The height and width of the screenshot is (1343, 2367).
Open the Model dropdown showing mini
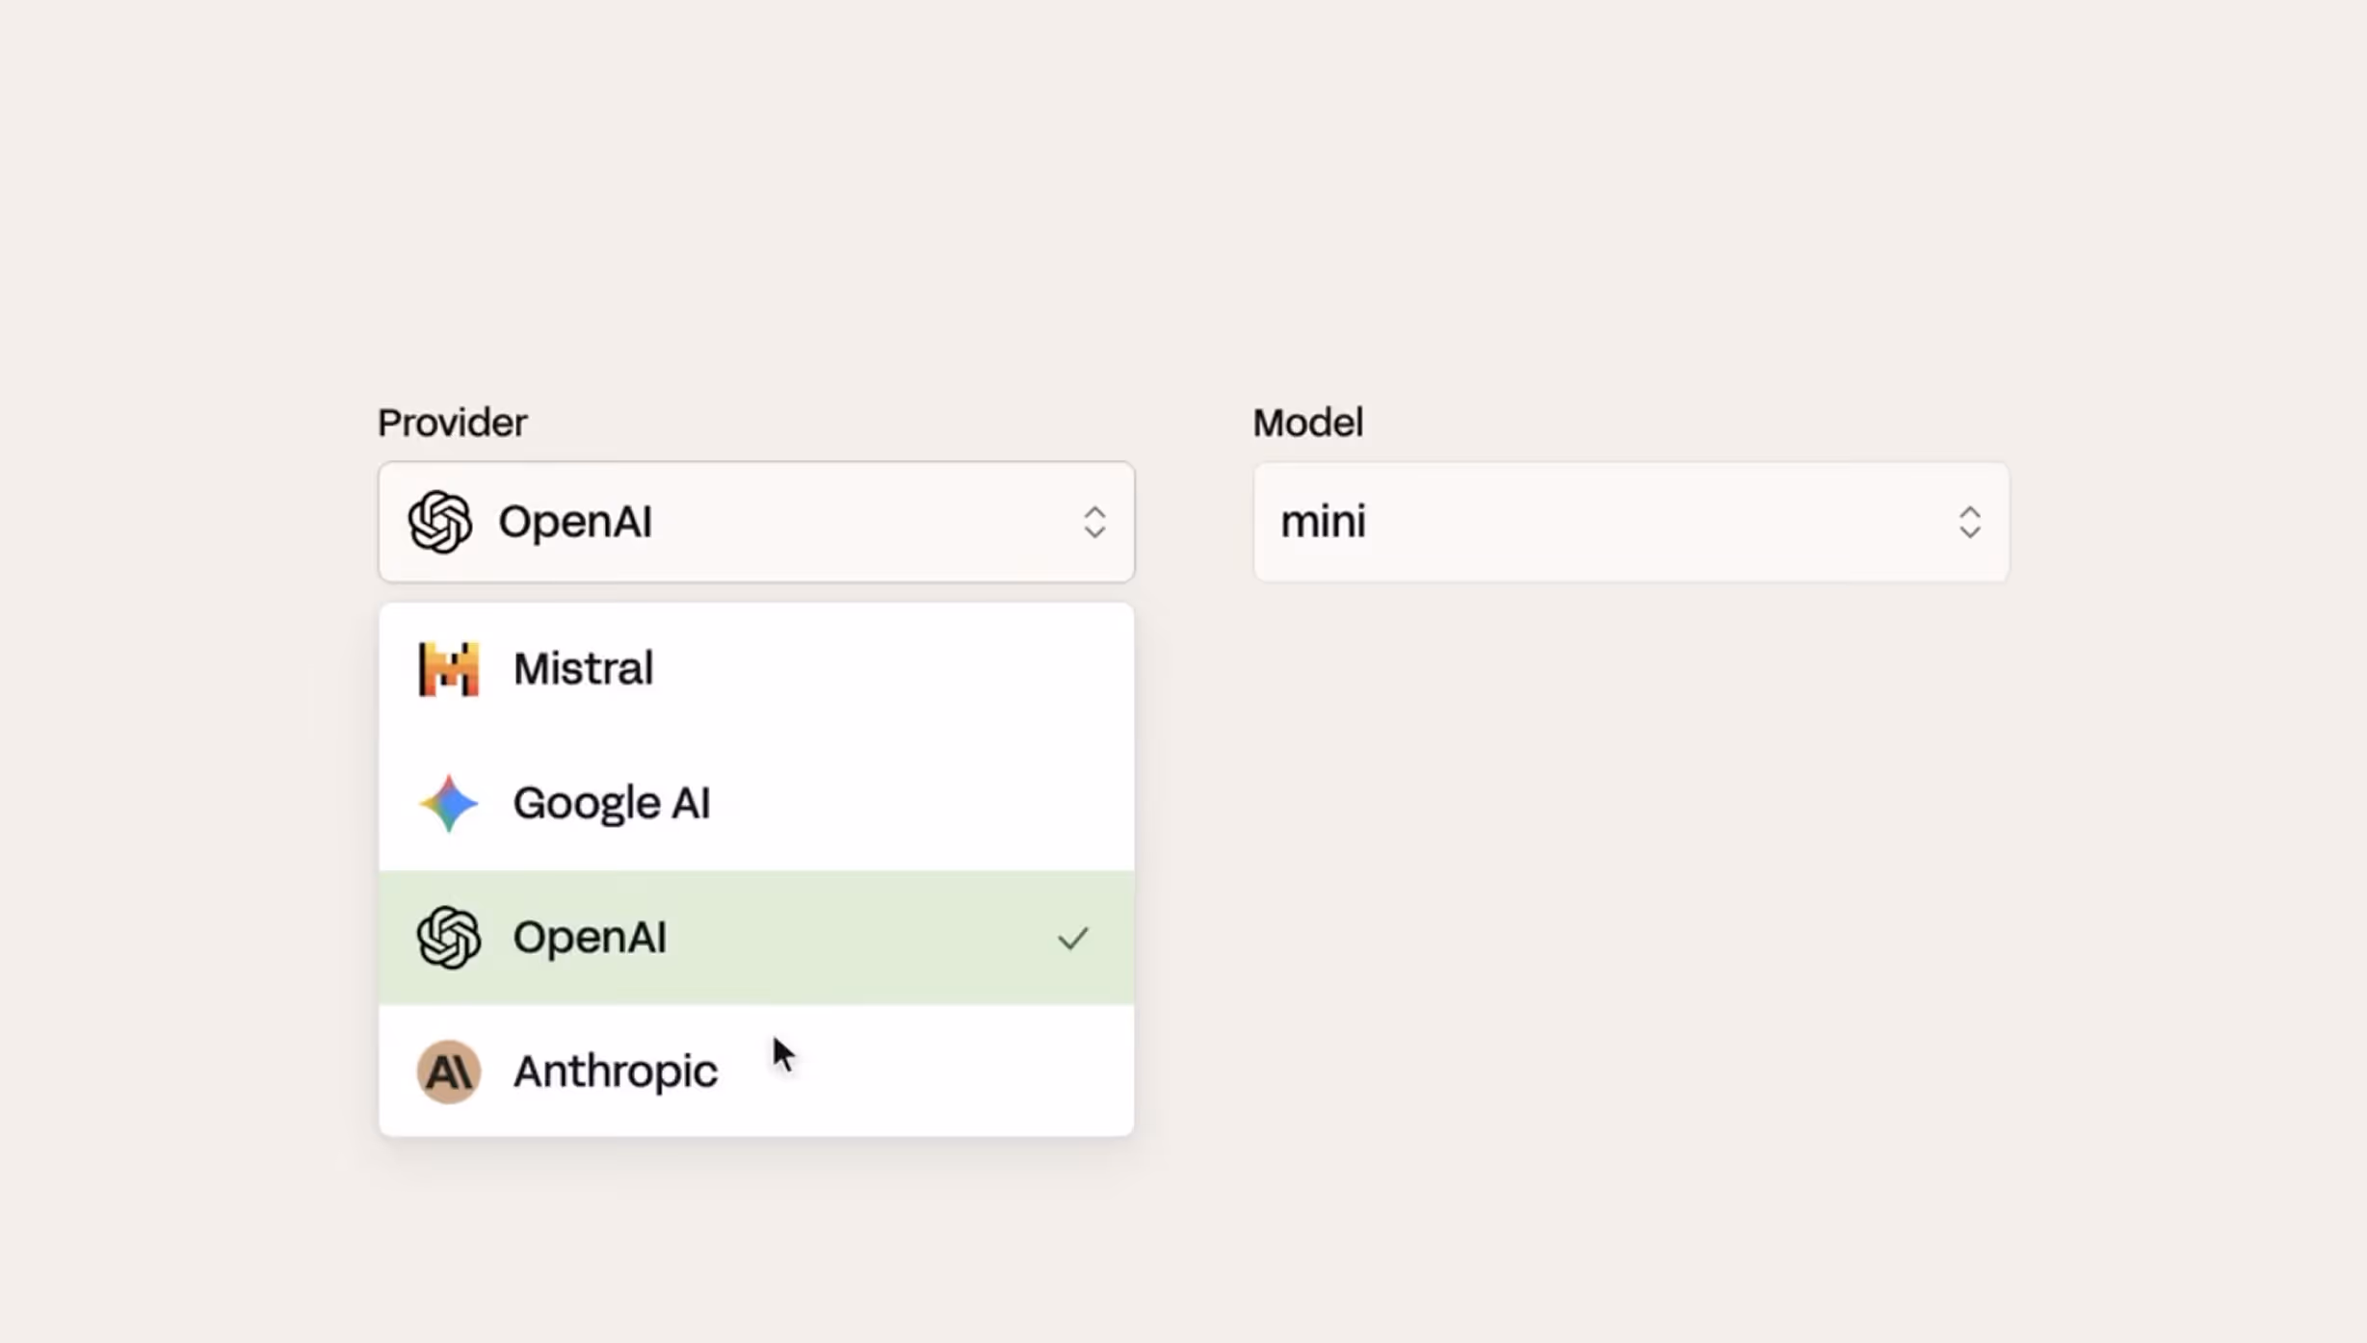[x=1631, y=522]
